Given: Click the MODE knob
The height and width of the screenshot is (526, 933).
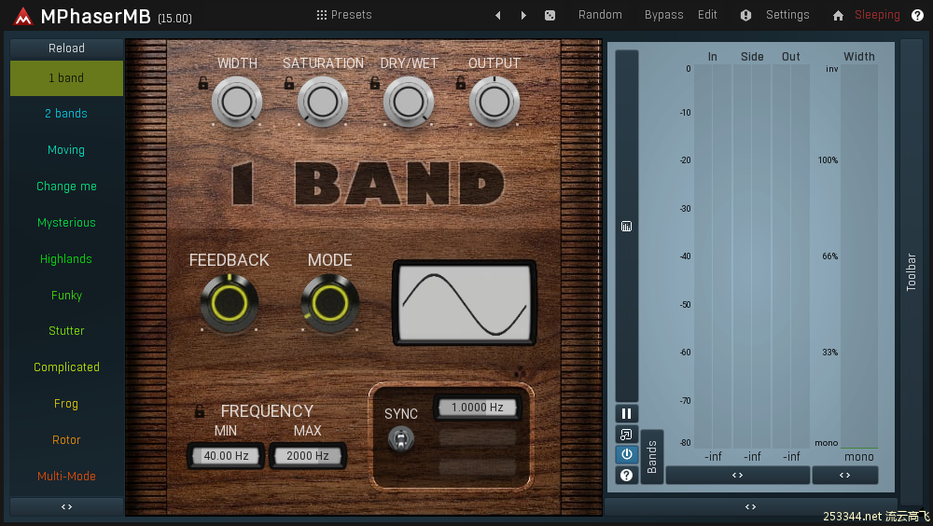Looking at the screenshot, I should coord(330,303).
